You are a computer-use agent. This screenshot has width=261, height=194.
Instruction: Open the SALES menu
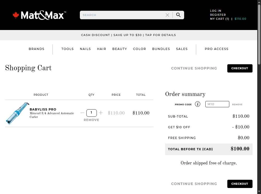point(182,49)
